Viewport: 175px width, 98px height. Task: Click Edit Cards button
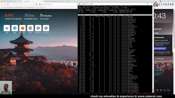click(x=159, y=59)
